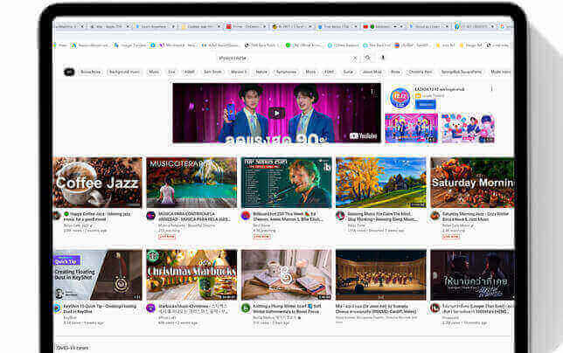Viewport: 563px width, 353px height.
Task: Click the Lazada ad channel logo
Action: (400, 98)
